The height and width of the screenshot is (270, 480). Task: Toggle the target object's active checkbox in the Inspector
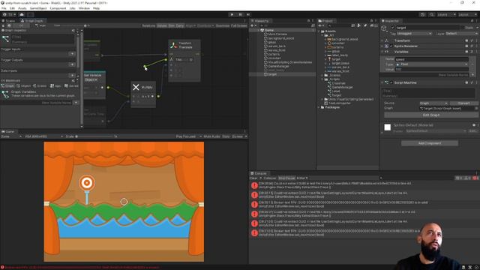click(x=393, y=28)
